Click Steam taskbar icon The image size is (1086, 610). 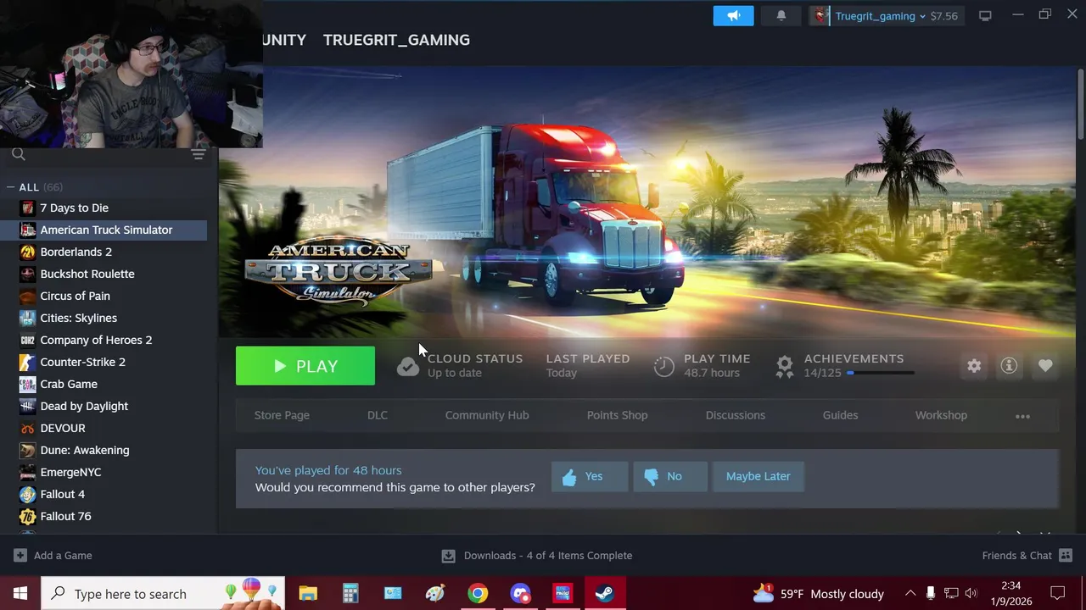pos(605,593)
